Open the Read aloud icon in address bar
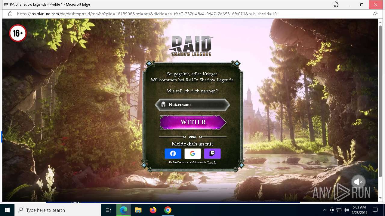385x216 pixels. tap(375, 14)
